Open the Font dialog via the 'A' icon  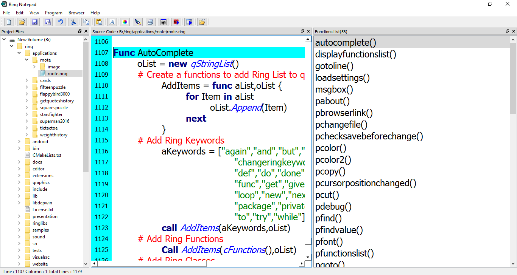click(x=112, y=22)
